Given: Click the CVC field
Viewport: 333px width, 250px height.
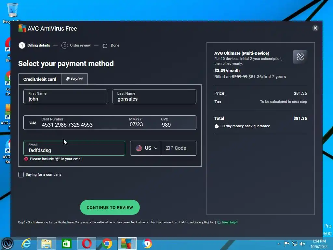Looking at the screenshot, I should [166, 123].
